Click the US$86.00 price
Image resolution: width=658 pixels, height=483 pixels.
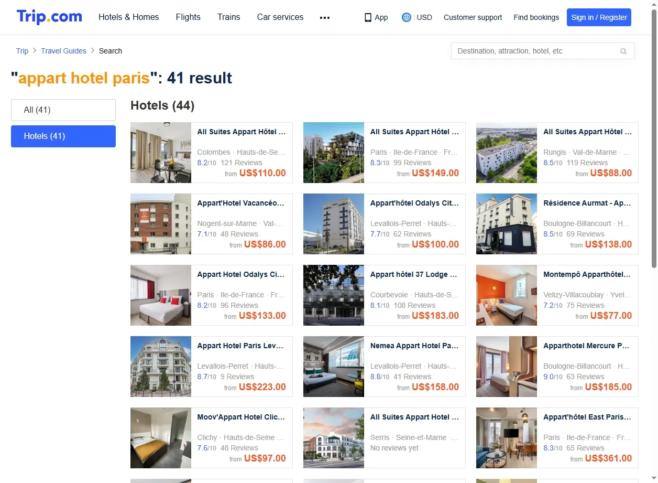265,244
